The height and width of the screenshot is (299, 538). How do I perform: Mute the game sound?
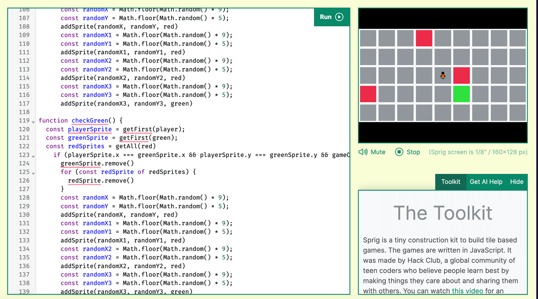pos(377,152)
